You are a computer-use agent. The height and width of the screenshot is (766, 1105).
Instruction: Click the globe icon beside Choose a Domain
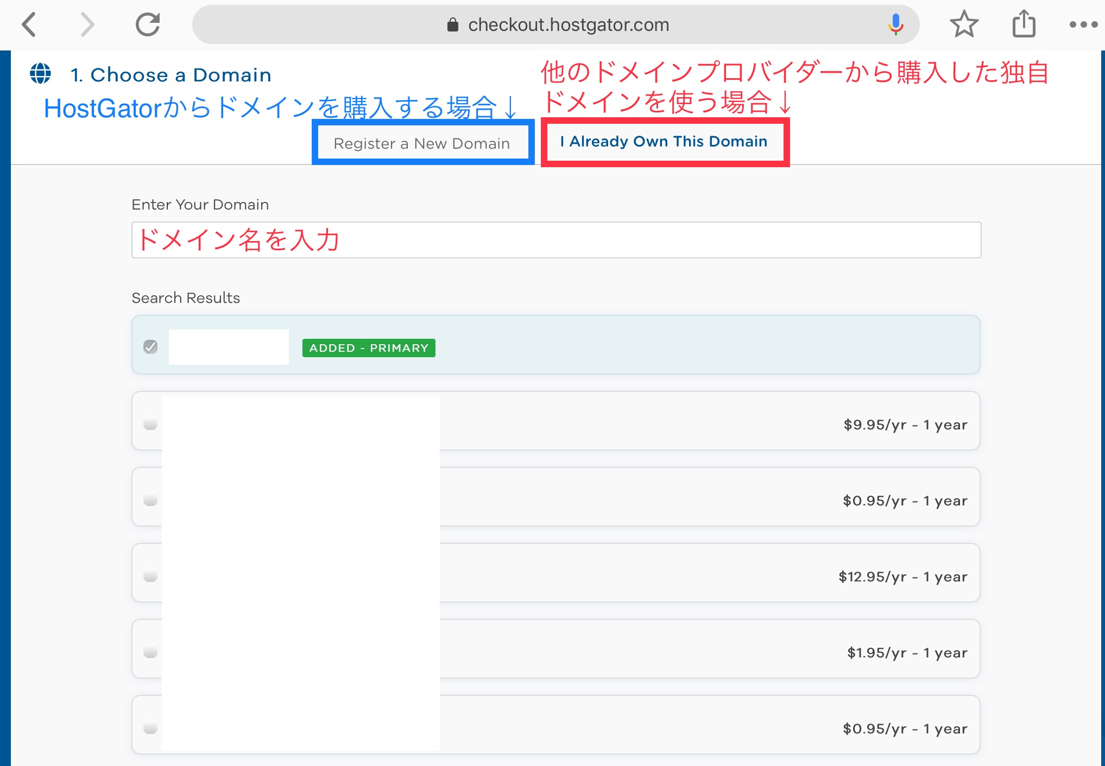click(41, 73)
